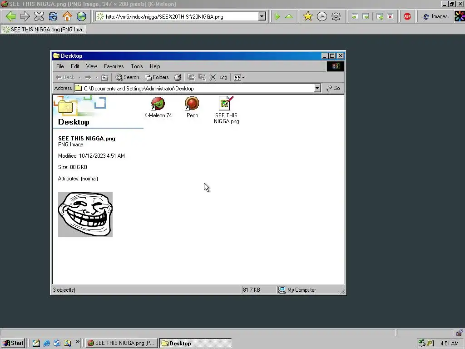Open the Windows Start button
The width and height of the screenshot is (465, 349).
[13, 343]
